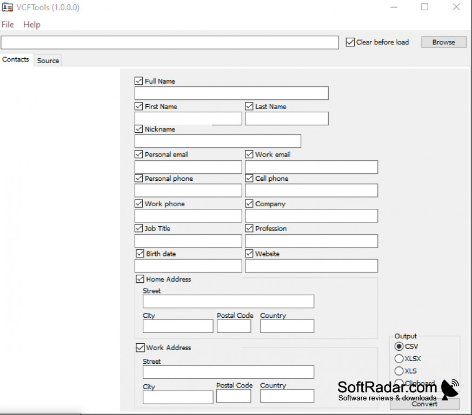Viewport: 472px width, 415px height.
Task: Click the Job Title text field
Action: click(188, 241)
